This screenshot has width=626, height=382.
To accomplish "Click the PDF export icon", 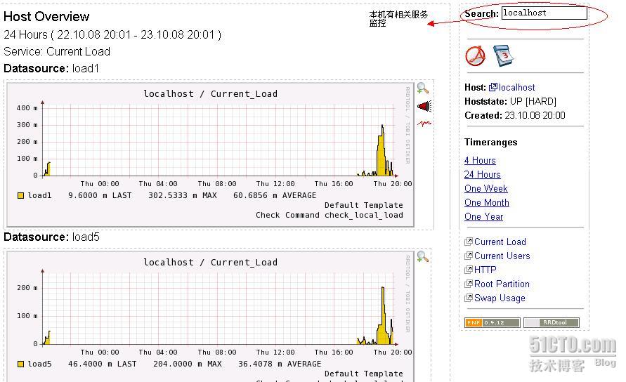I will point(476,55).
